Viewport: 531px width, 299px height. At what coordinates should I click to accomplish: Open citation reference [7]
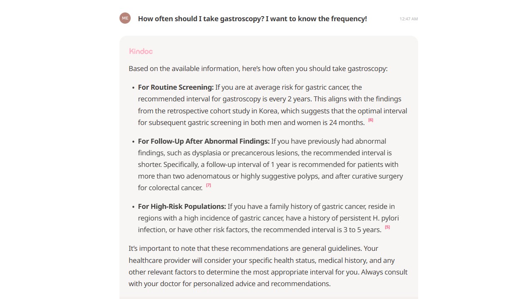coord(209,185)
